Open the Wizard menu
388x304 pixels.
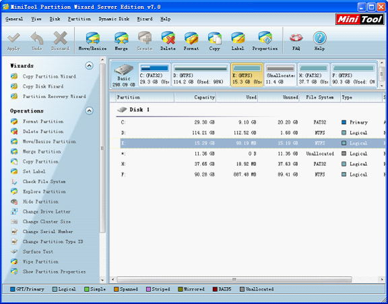click(x=145, y=19)
